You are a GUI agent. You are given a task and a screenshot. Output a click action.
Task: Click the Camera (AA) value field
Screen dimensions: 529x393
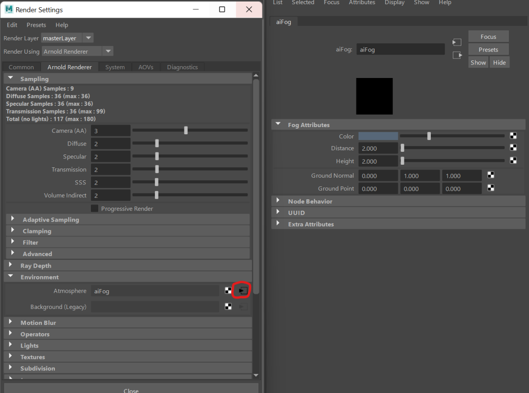click(111, 131)
